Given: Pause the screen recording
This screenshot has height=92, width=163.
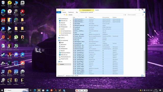Looking at the screenshot, I should point(83,90).
